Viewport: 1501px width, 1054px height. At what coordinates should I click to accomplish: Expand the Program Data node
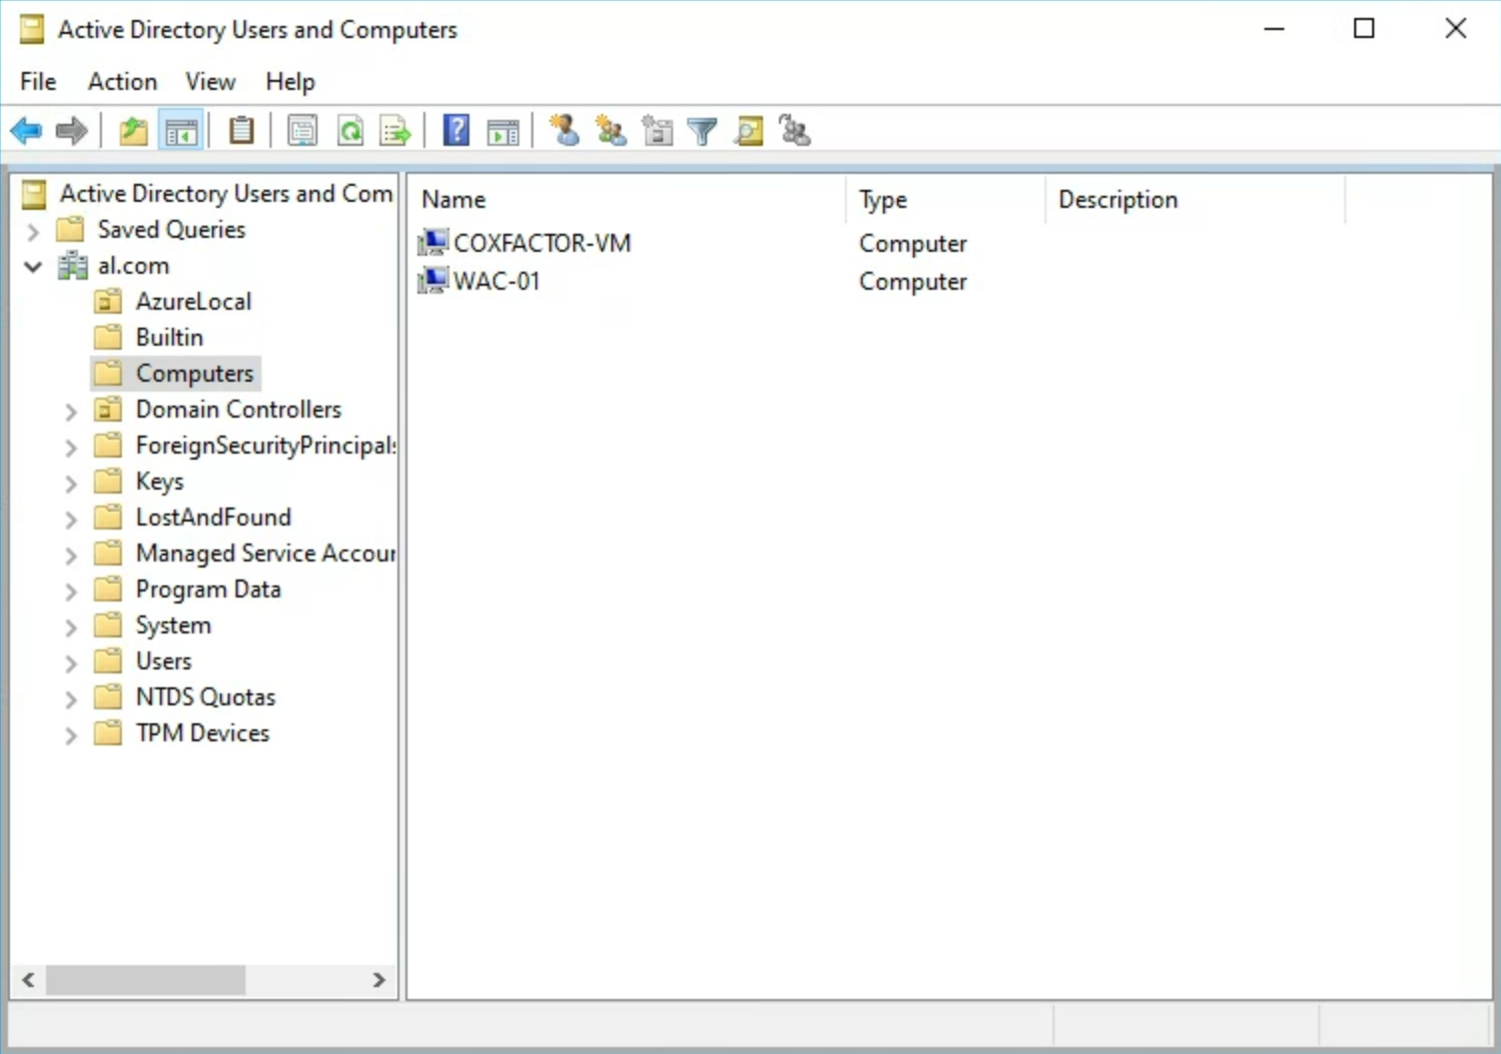tap(71, 591)
